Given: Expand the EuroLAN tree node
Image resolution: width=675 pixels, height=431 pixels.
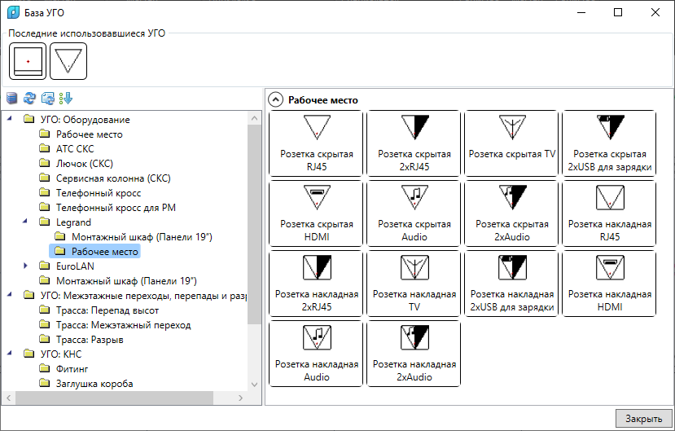Looking at the screenshot, I should 26,266.
